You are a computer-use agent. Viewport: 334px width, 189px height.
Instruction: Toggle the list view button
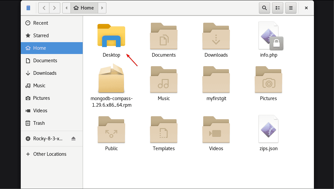tap(278, 8)
